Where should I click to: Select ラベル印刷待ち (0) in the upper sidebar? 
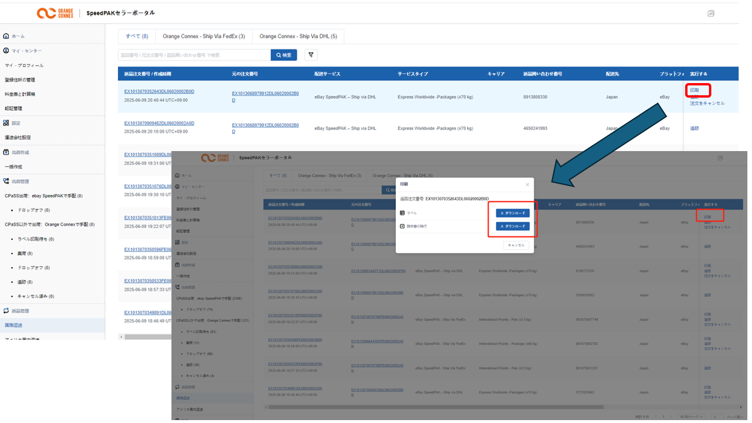pos(35,239)
